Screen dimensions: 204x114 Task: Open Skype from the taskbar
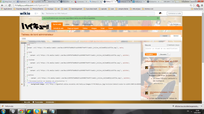click(x=37, y=111)
